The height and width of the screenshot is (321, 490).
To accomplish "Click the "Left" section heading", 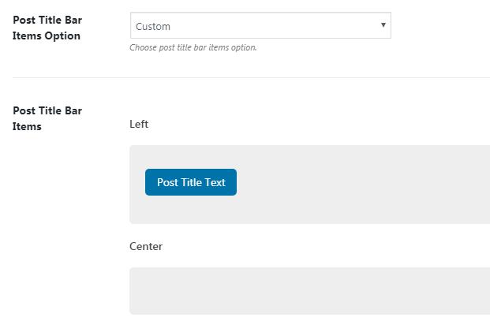I will pos(139,124).
